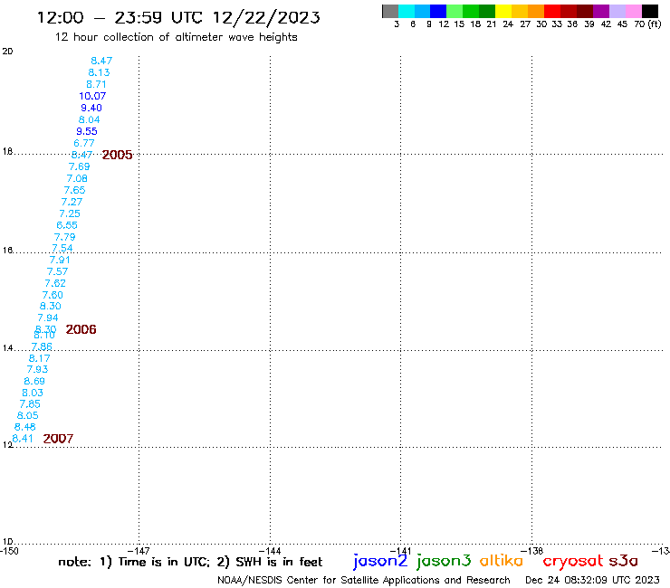This screenshot has width=670, height=588.
Task: Click the title '12:00 – 23:59 UTC 12/22/2023'
Action: [178, 17]
